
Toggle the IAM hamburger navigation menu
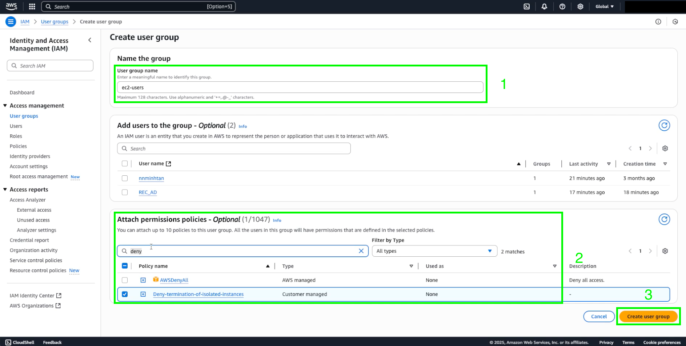pos(11,22)
